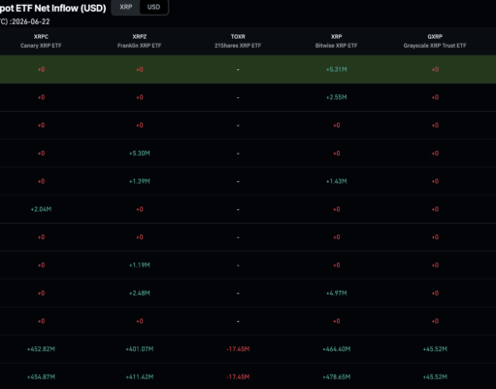Select the +401.07M Franklin total cell
Screen dimensions: 496x389
(140, 349)
